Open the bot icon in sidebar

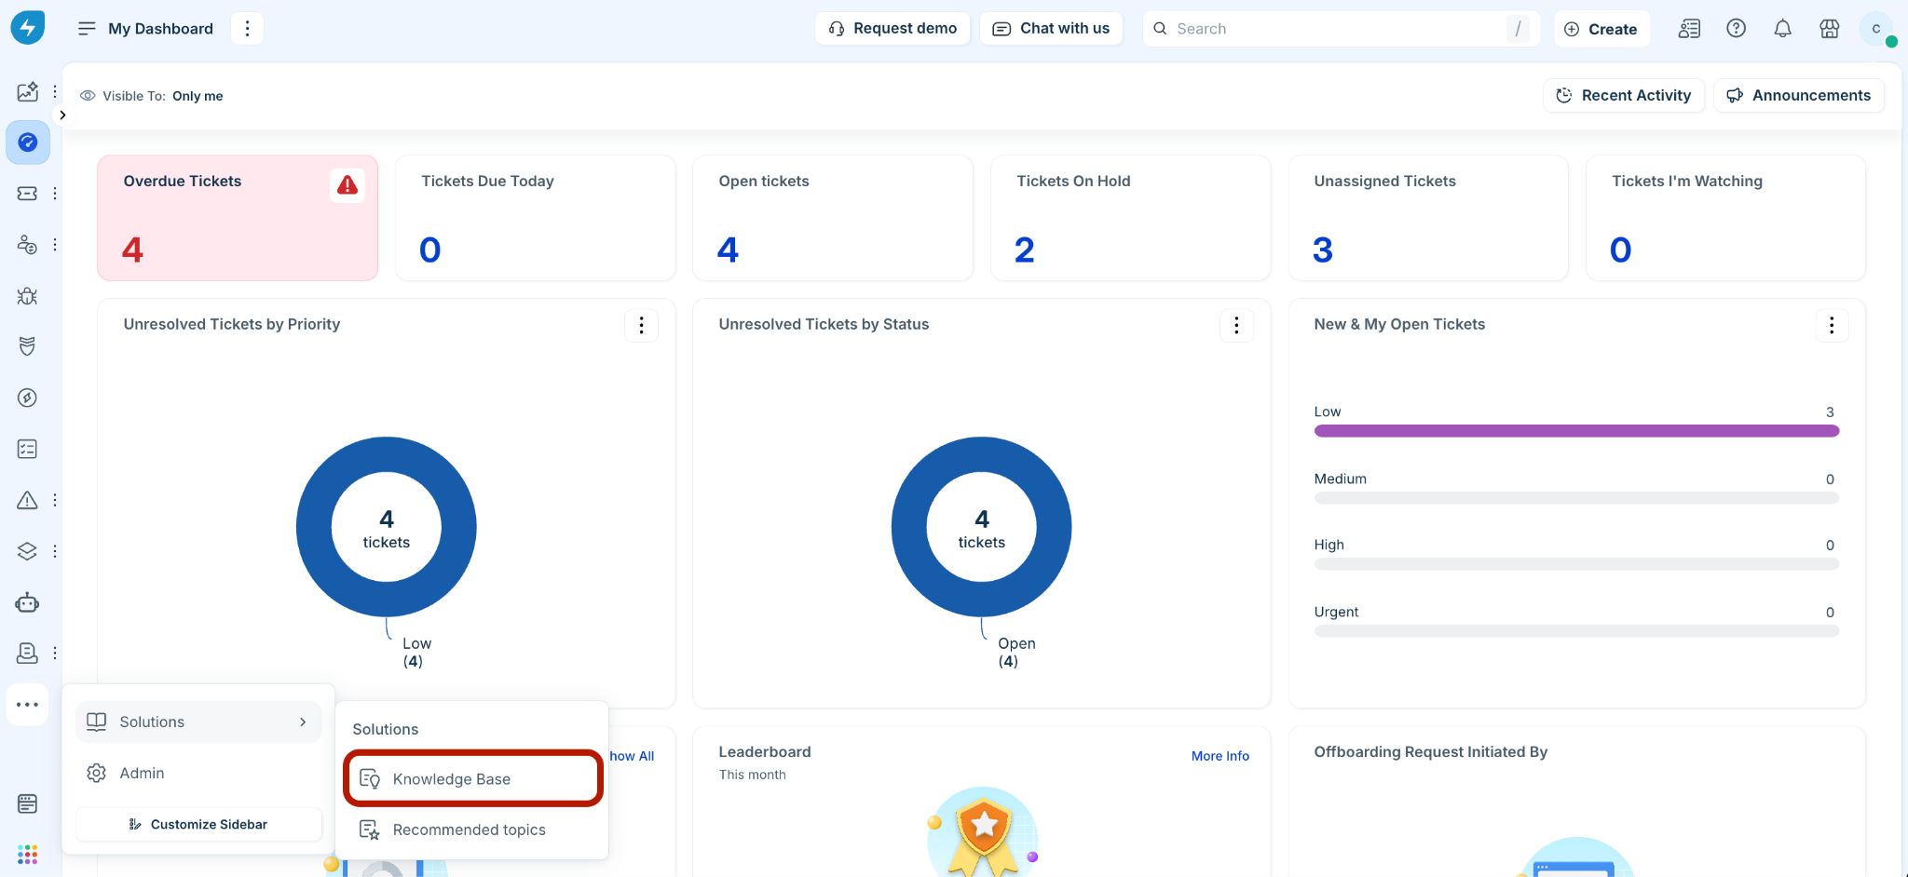[28, 602]
